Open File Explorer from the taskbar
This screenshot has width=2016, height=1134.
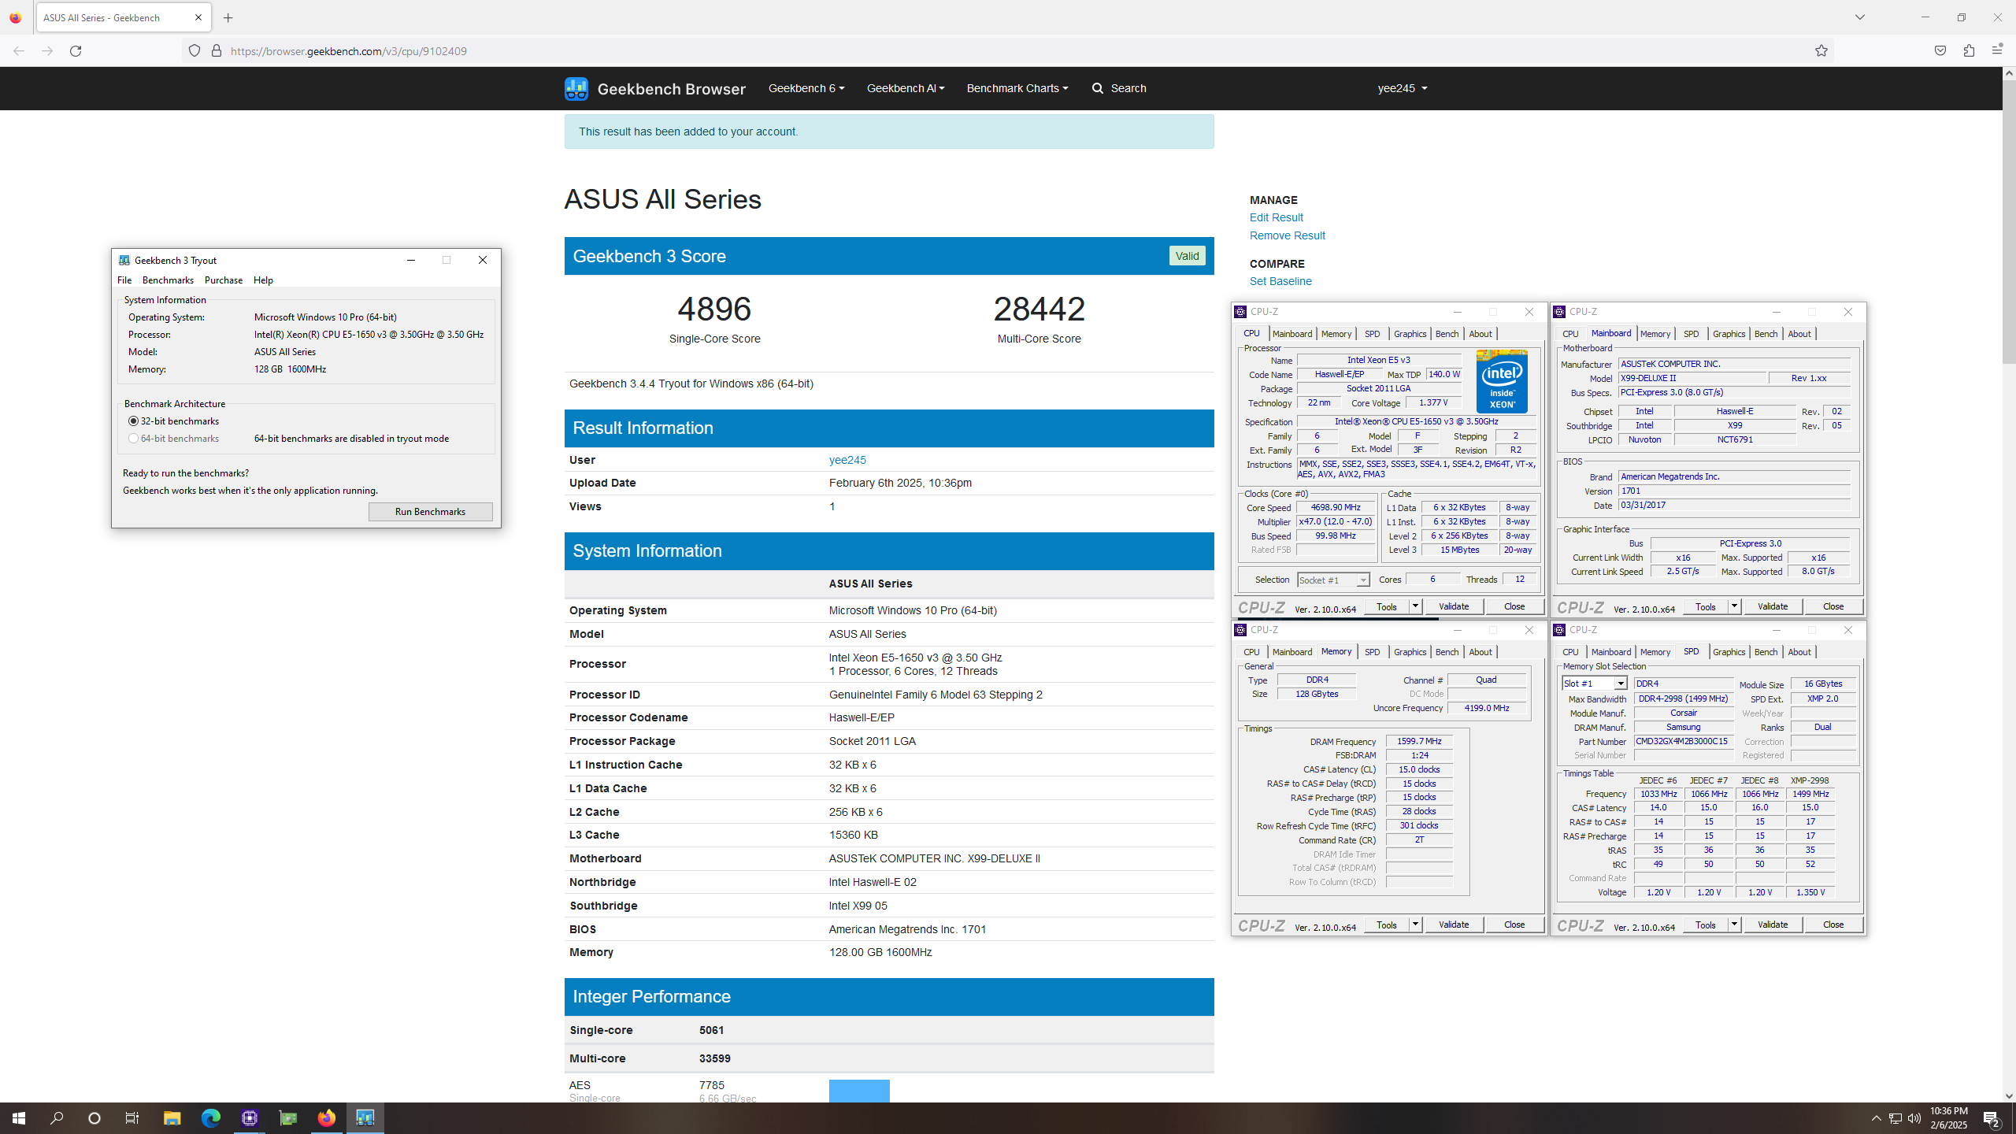[172, 1118]
